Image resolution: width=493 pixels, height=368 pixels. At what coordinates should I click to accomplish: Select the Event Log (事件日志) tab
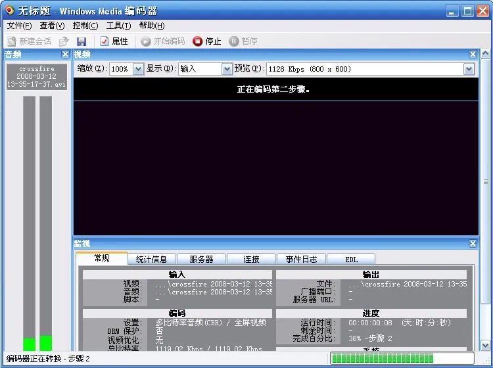[301, 260]
